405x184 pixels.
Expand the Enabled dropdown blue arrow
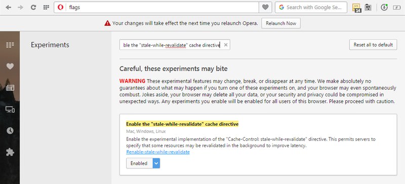(156, 163)
